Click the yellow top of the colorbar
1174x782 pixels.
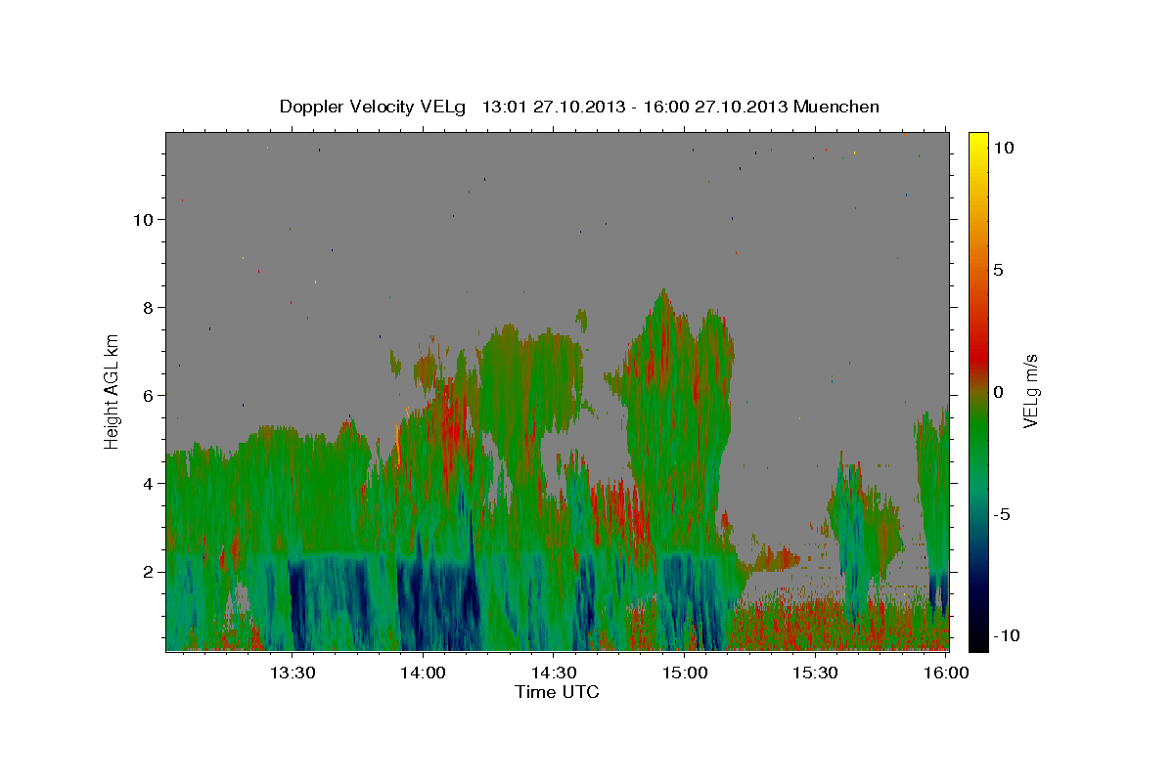click(x=978, y=142)
